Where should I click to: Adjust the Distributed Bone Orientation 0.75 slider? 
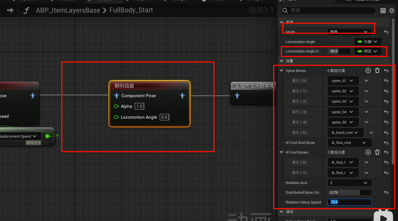pos(349,193)
